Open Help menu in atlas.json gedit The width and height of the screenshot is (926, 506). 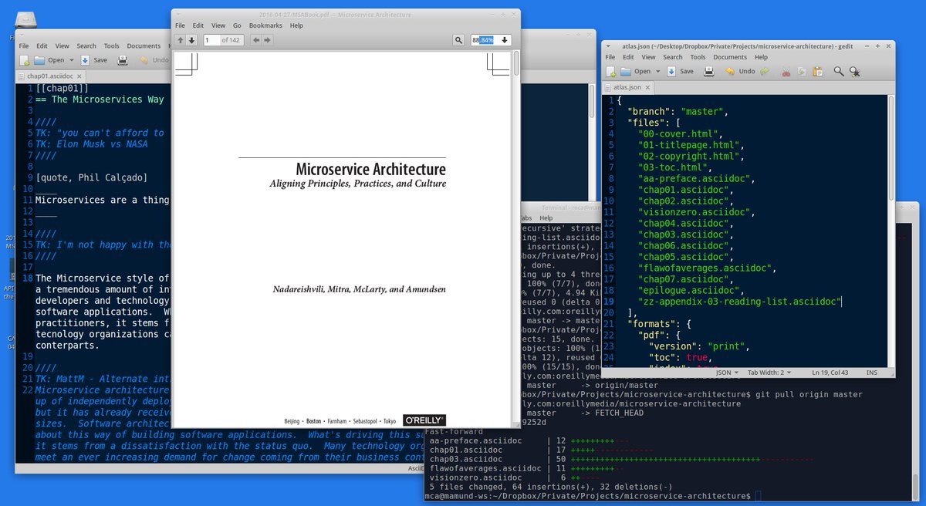click(x=761, y=57)
